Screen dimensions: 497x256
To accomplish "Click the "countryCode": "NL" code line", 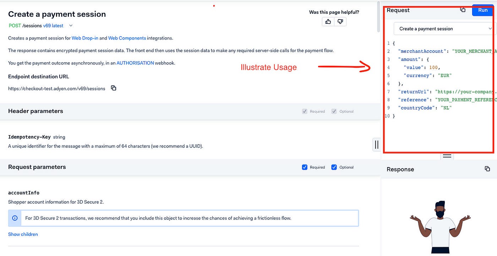I will point(425,108).
